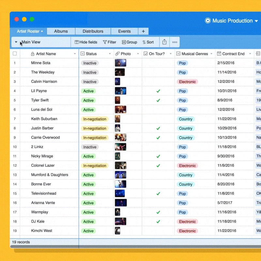Click the partially visible rightmost column header icon
The image size is (261, 261).
pyautogui.click(x=258, y=54)
